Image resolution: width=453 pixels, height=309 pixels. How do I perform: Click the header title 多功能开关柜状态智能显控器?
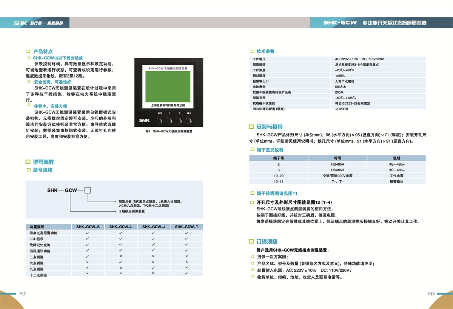pos(394,23)
